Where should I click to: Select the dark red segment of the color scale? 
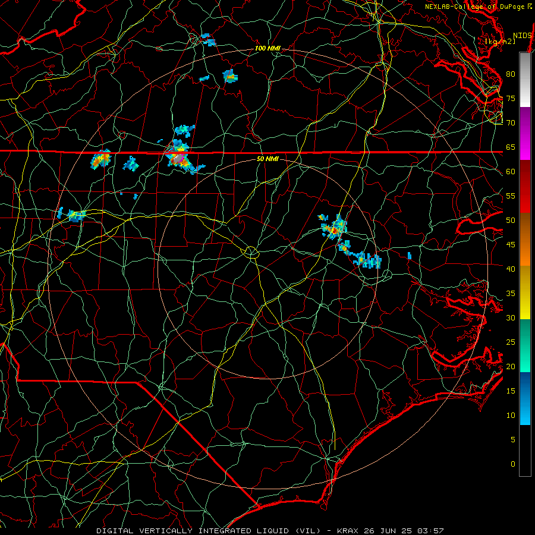click(x=525, y=187)
